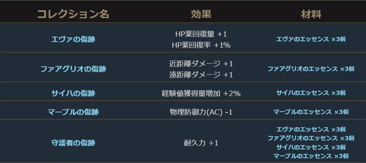Click the 経験値獲得量増加 +2% effect

tap(201, 93)
